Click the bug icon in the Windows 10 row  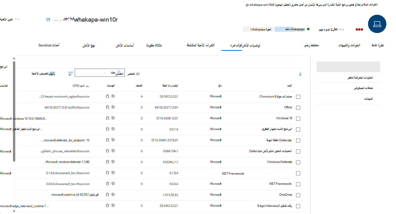click(x=108, y=118)
